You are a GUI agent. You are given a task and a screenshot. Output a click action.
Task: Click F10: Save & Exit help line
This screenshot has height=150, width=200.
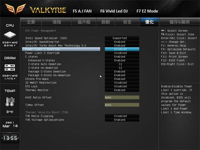point(173,53)
